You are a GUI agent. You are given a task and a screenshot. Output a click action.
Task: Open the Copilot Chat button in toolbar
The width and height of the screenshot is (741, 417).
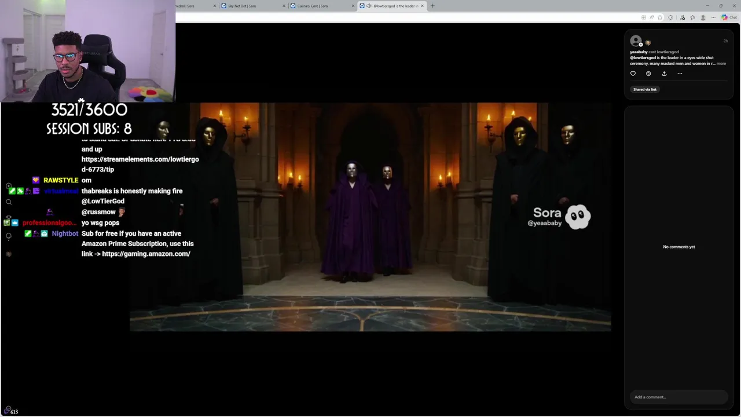[729, 17]
